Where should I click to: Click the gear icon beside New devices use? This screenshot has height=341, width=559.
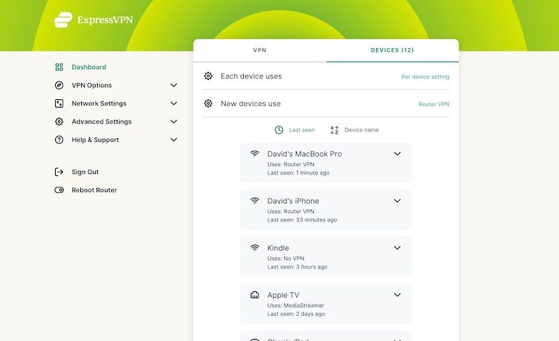click(208, 103)
